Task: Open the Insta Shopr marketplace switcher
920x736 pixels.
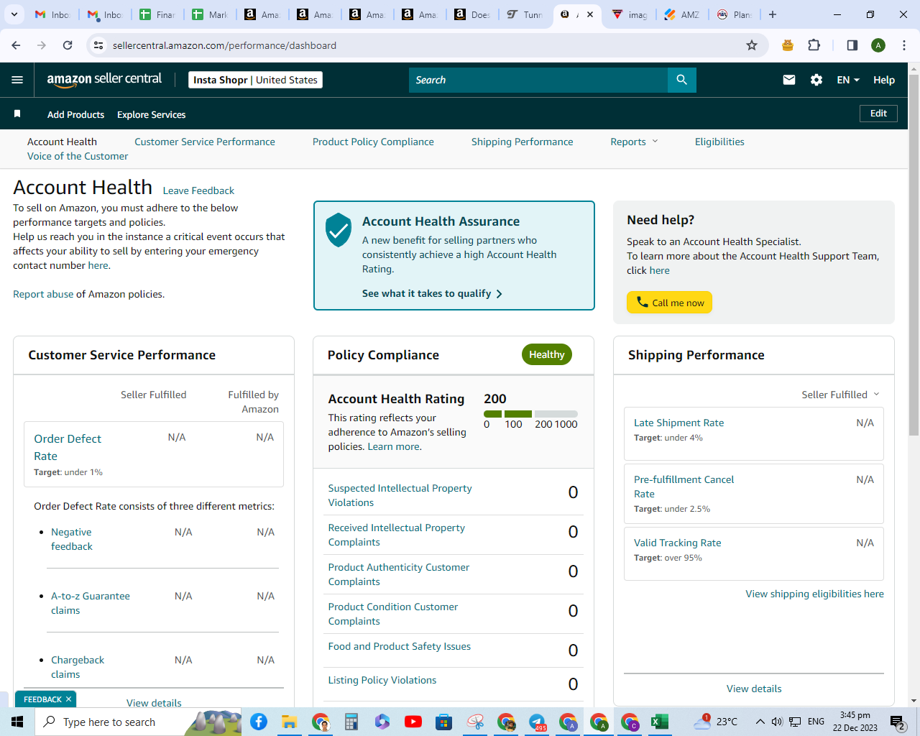Action: coord(255,80)
